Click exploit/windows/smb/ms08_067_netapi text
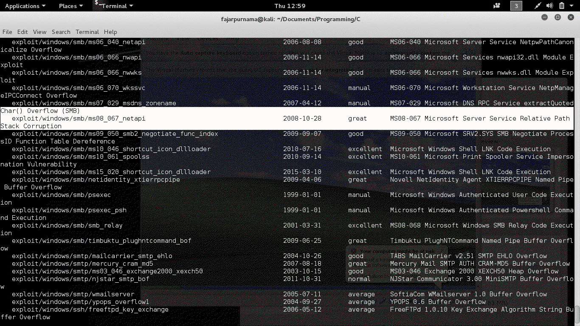This screenshot has width=580, height=326. pyautogui.click(x=79, y=118)
